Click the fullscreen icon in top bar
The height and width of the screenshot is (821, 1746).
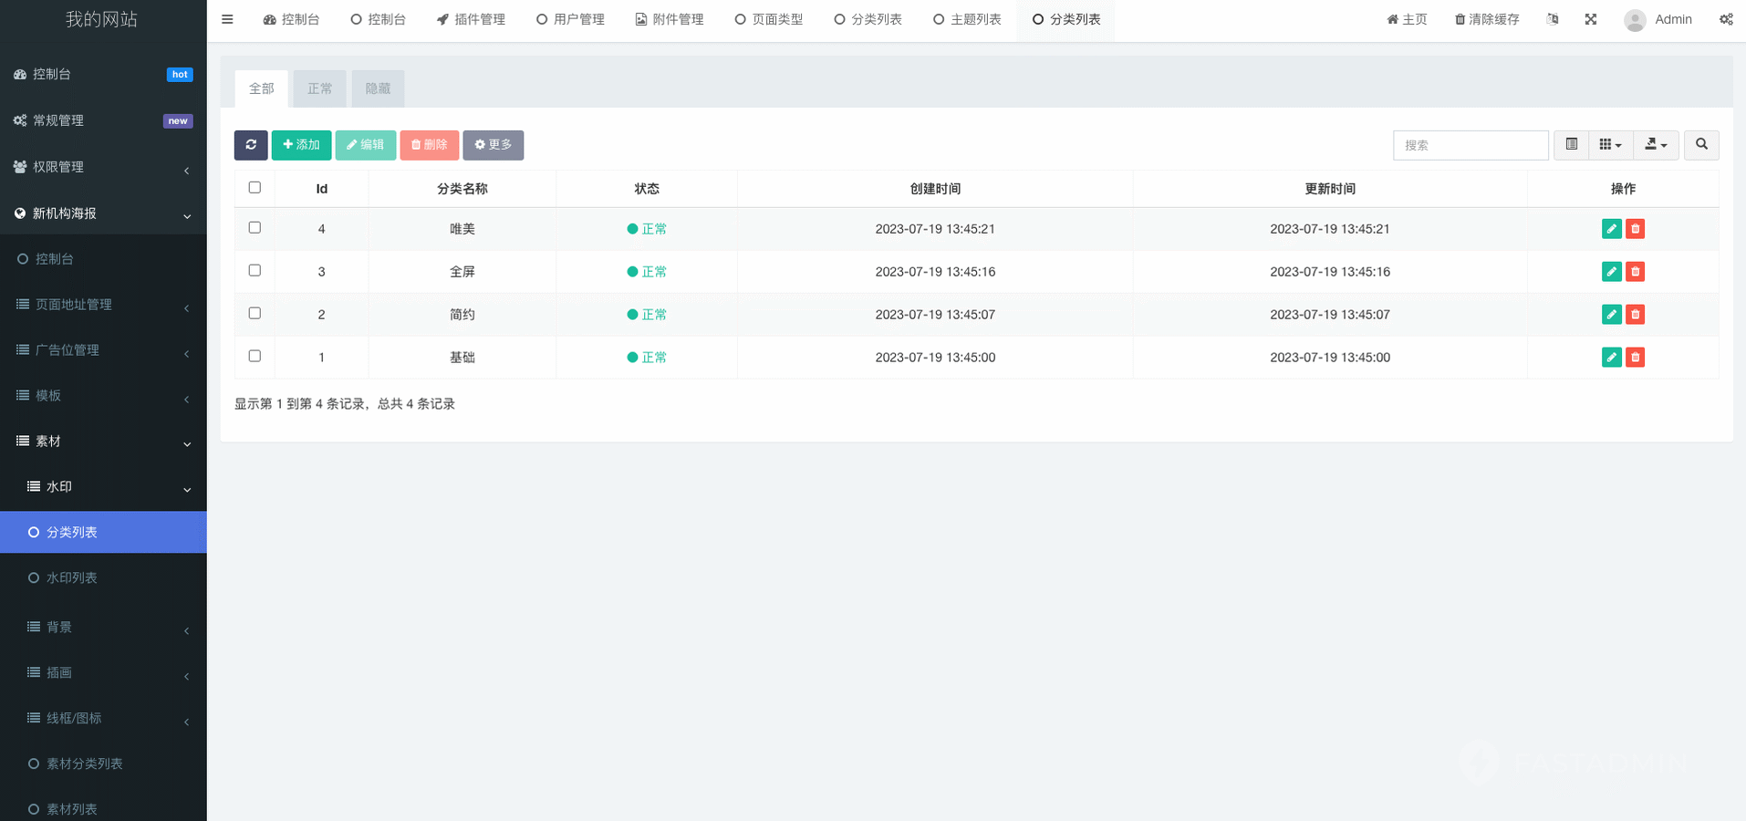click(x=1590, y=19)
